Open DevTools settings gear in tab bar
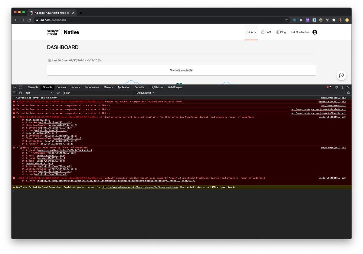 [337, 87]
